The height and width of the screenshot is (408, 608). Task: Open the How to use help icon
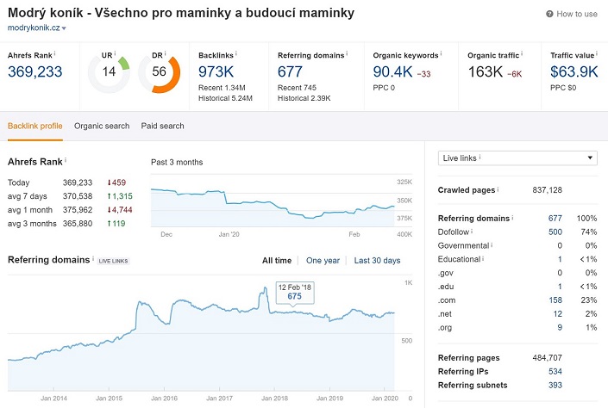coord(549,14)
